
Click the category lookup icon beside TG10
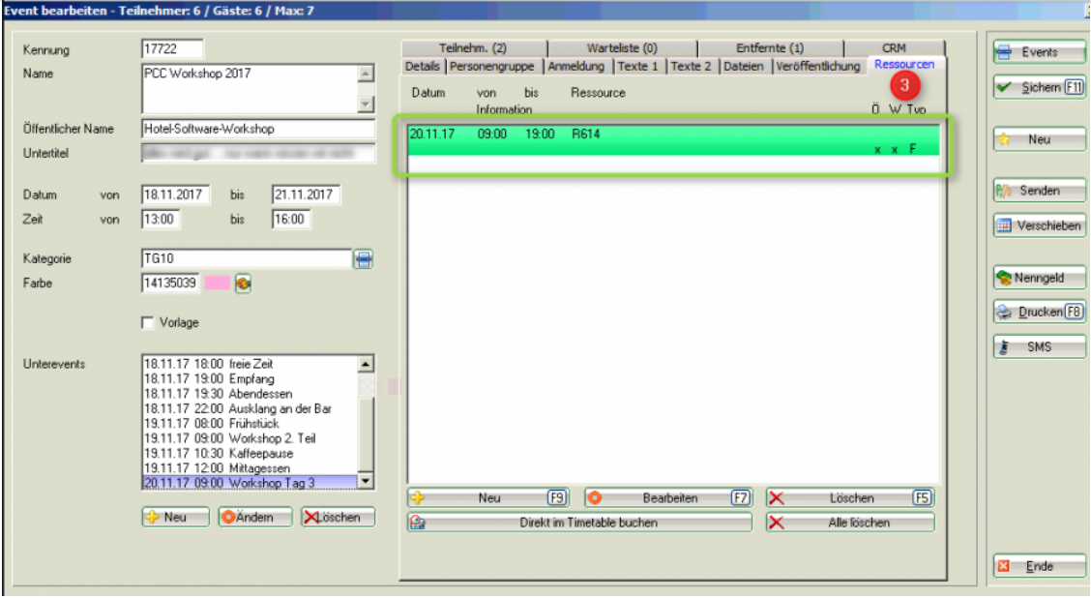pos(363,259)
